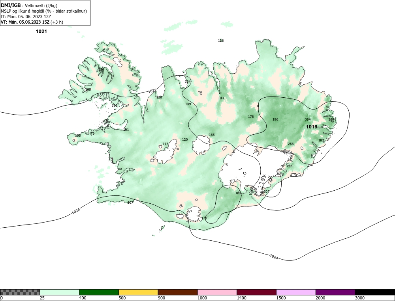Click the "1020" isobar label by the glacier
This screenshot has width=395, height=301.
coord(285,152)
